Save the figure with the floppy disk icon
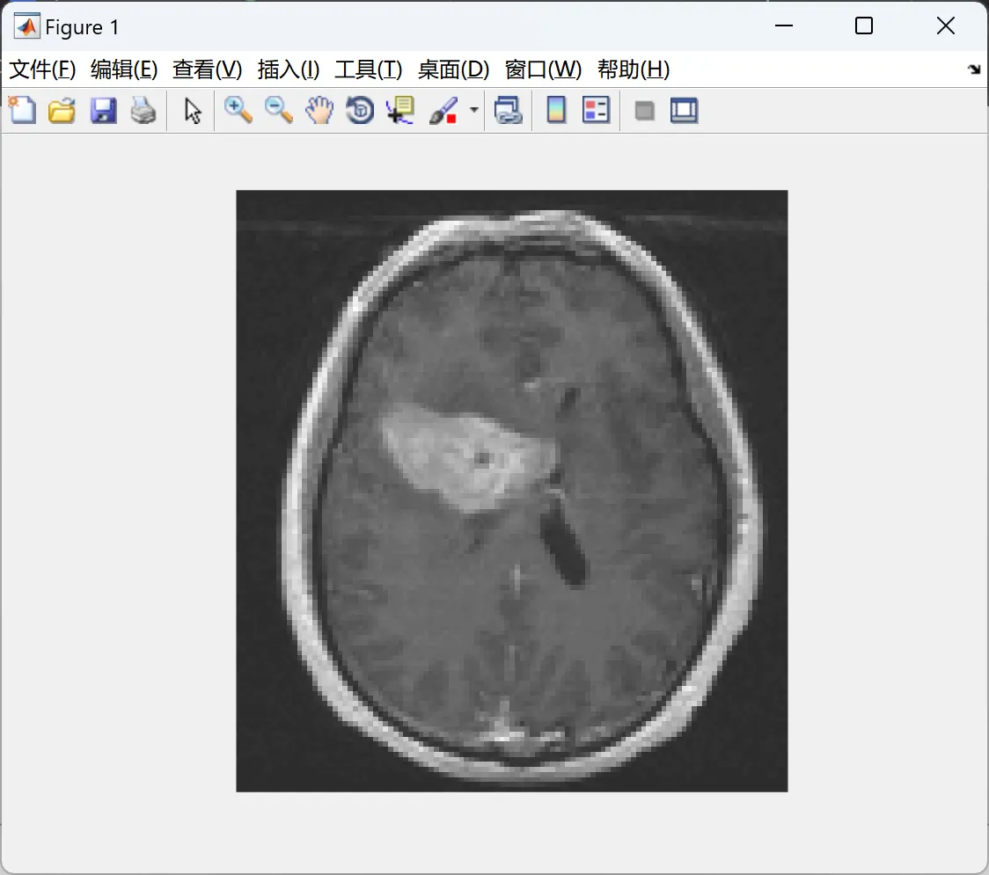 (103, 110)
